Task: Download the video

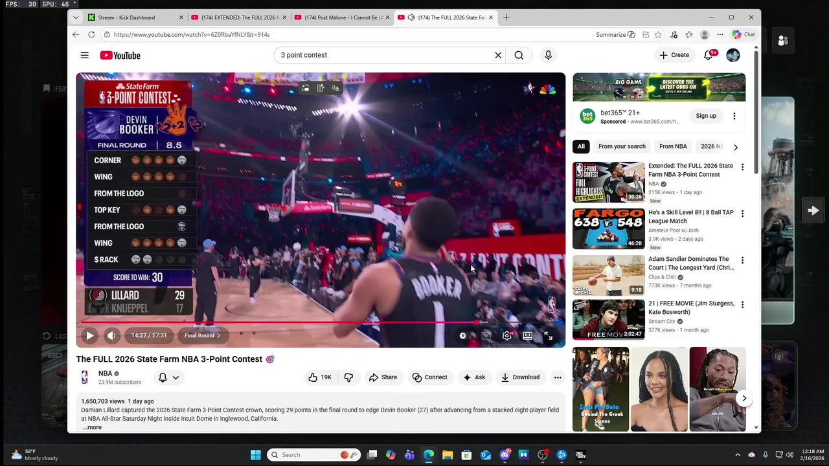Action: tap(520, 377)
